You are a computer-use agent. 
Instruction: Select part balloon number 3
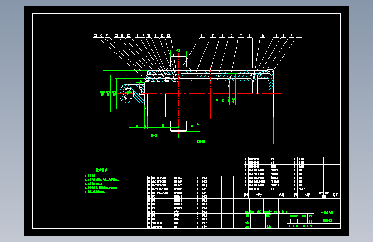coord(284,35)
